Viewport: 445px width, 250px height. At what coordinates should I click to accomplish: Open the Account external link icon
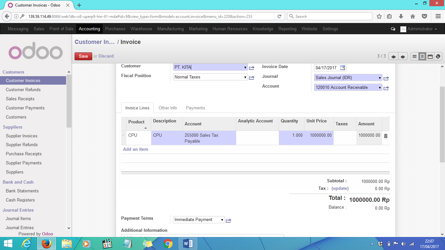(x=386, y=88)
